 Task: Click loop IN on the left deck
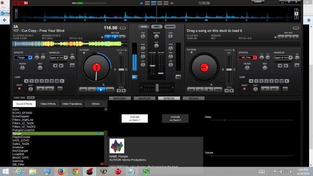(x=41, y=89)
